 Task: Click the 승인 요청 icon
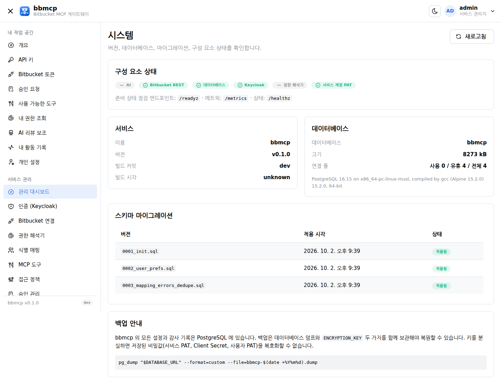(11, 89)
